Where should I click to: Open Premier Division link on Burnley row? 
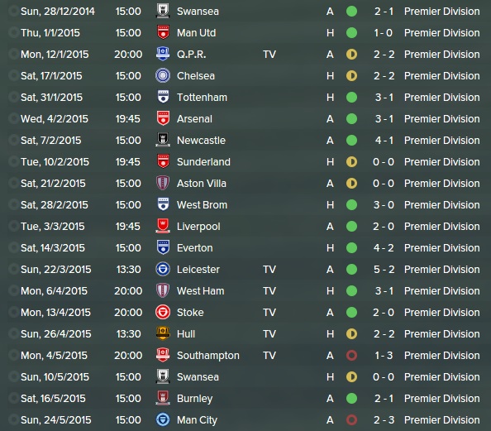(x=442, y=399)
